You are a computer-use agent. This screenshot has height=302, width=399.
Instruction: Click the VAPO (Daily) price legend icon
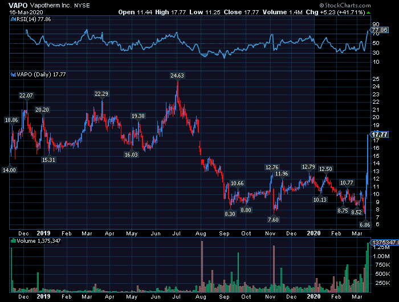click(x=13, y=75)
